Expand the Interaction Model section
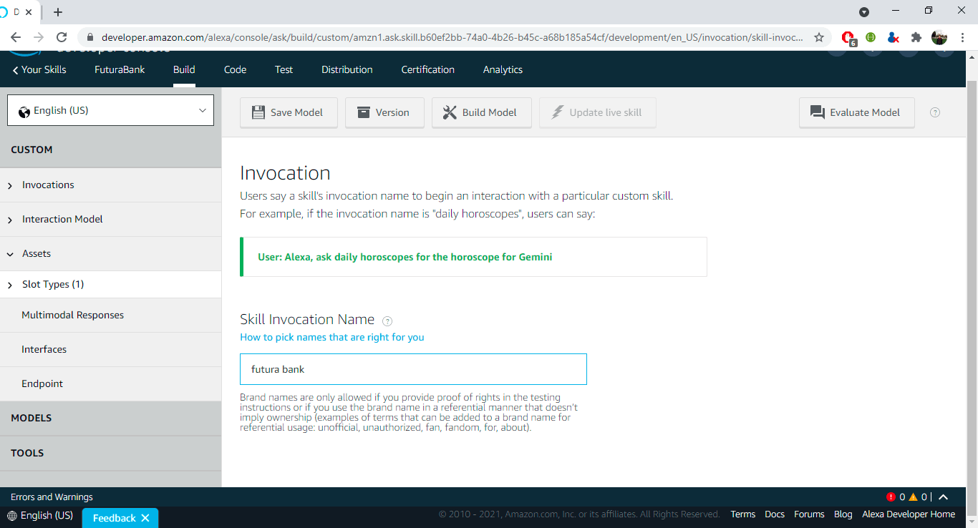 110,219
